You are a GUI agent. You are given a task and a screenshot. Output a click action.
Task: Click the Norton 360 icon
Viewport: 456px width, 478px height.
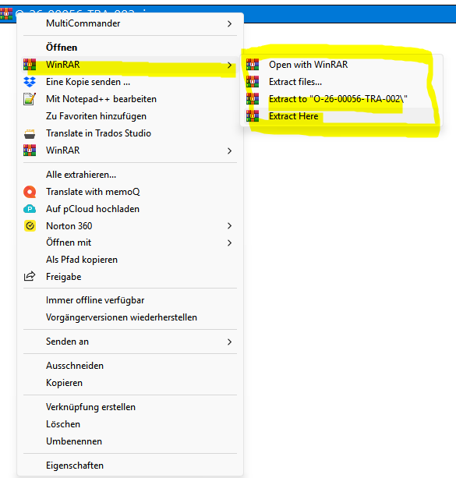[30, 226]
